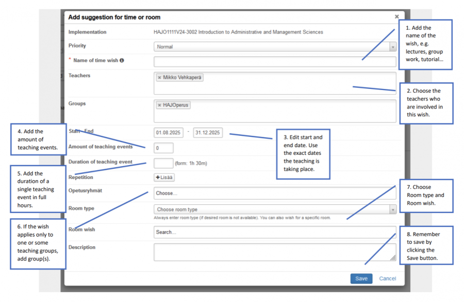
Task: Open the Priority dropdown arrow
Action: [392, 47]
